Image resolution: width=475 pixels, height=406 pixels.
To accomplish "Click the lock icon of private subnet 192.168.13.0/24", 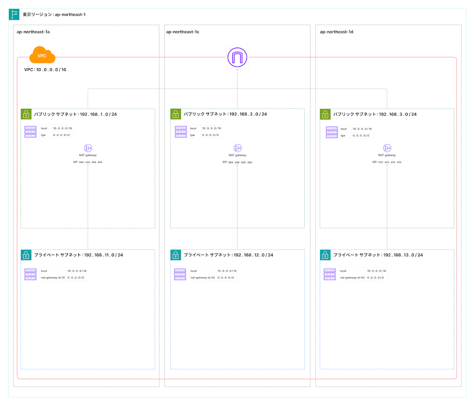I will pyautogui.click(x=325, y=255).
